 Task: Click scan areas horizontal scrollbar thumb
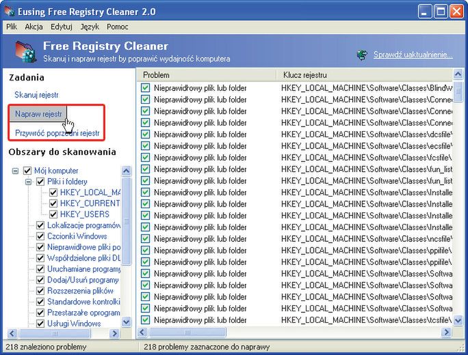[54, 333]
